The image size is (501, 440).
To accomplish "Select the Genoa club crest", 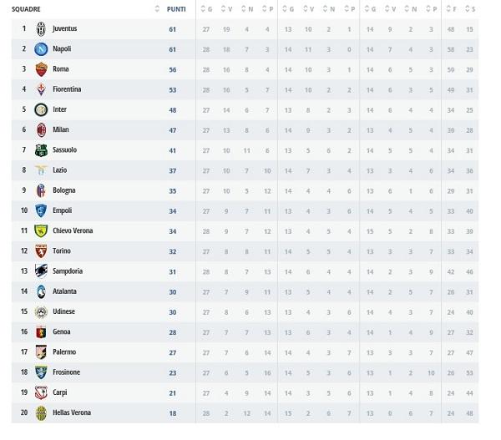I will click(41, 331).
